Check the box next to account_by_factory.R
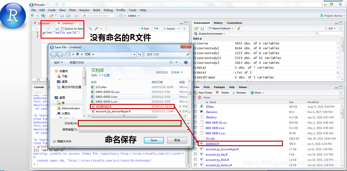The height and width of the screenshot is (171, 347). pos(195,165)
